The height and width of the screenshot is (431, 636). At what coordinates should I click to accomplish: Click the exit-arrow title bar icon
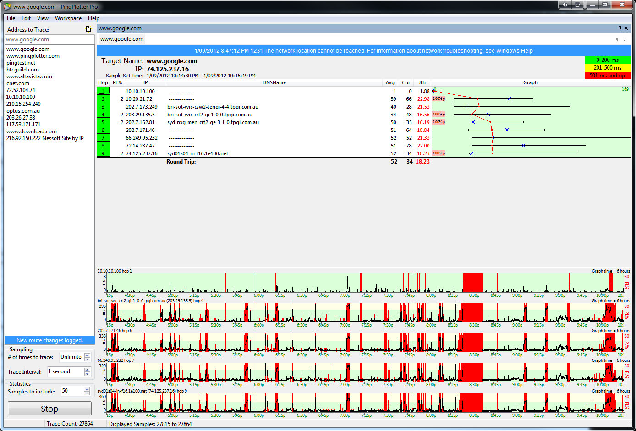click(x=578, y=5)
